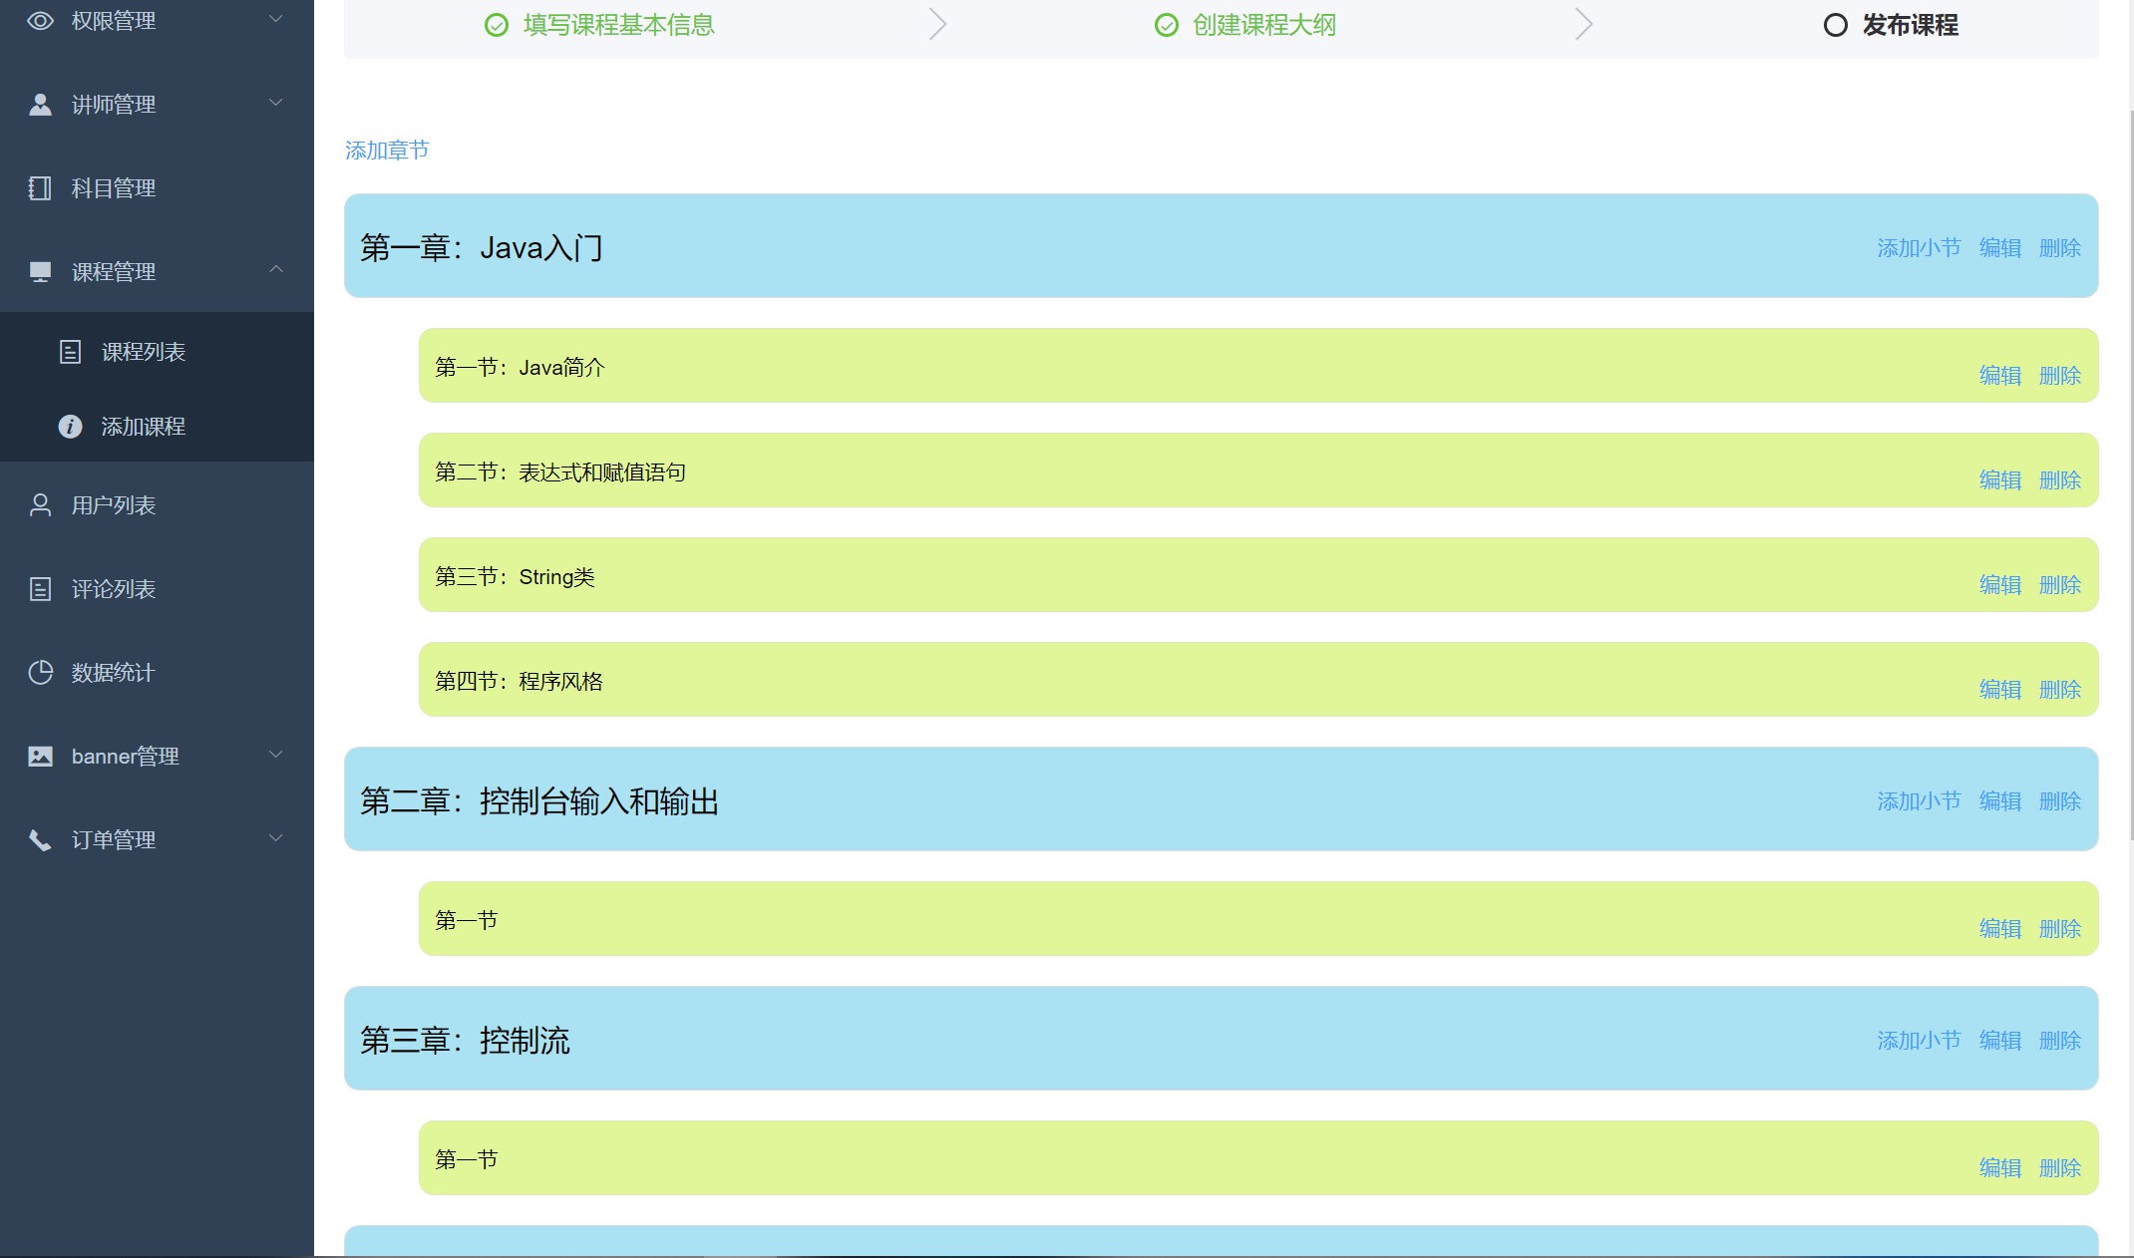
Task: Click the eye icon beside 权限管理
Action: pos(40,20)
